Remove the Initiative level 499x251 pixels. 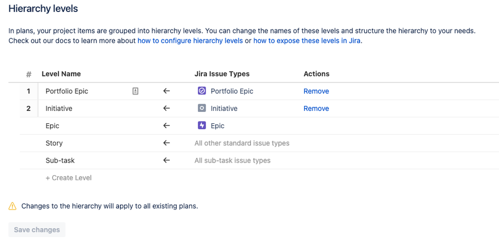click(316, 108)
